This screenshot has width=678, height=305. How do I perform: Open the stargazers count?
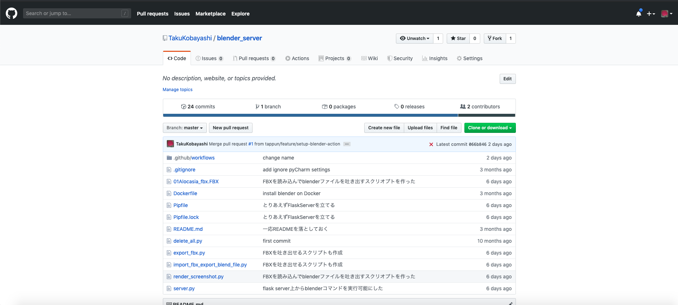click(x=475, y=39)
